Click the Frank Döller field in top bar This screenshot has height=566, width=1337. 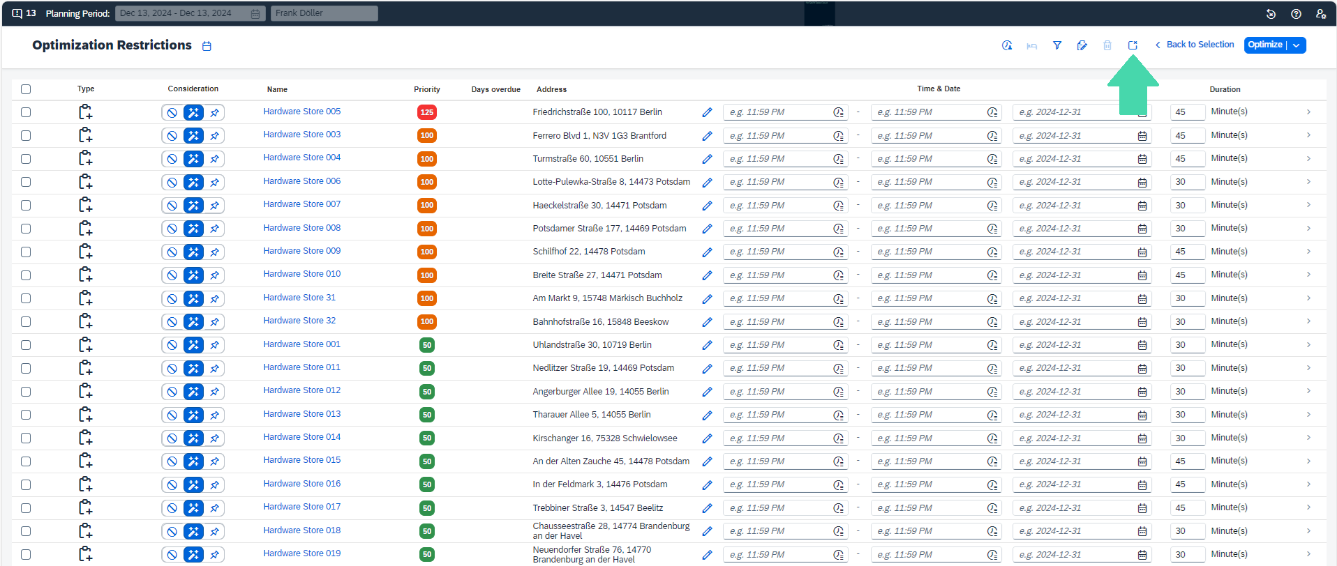(x=324, y=13)
